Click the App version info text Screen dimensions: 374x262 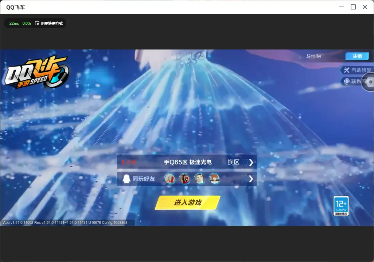[x=65, y=222]
